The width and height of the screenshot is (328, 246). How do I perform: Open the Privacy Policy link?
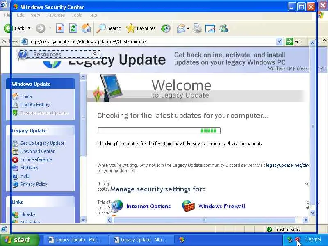[34, 184]
